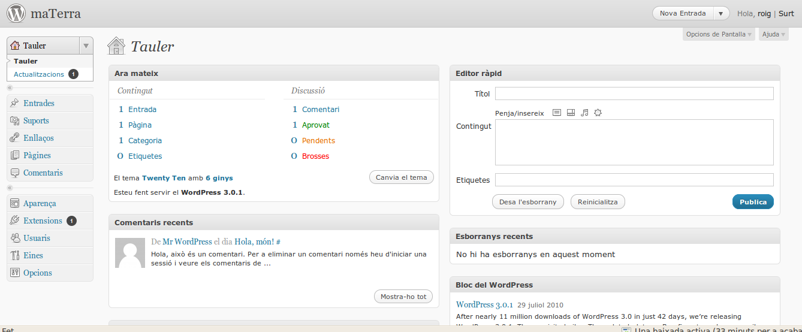The width and height of the screenshot is (802, 332).
Task: Open the 1 Entrada link
Action: pyautogui.click(x=142, y=110)
